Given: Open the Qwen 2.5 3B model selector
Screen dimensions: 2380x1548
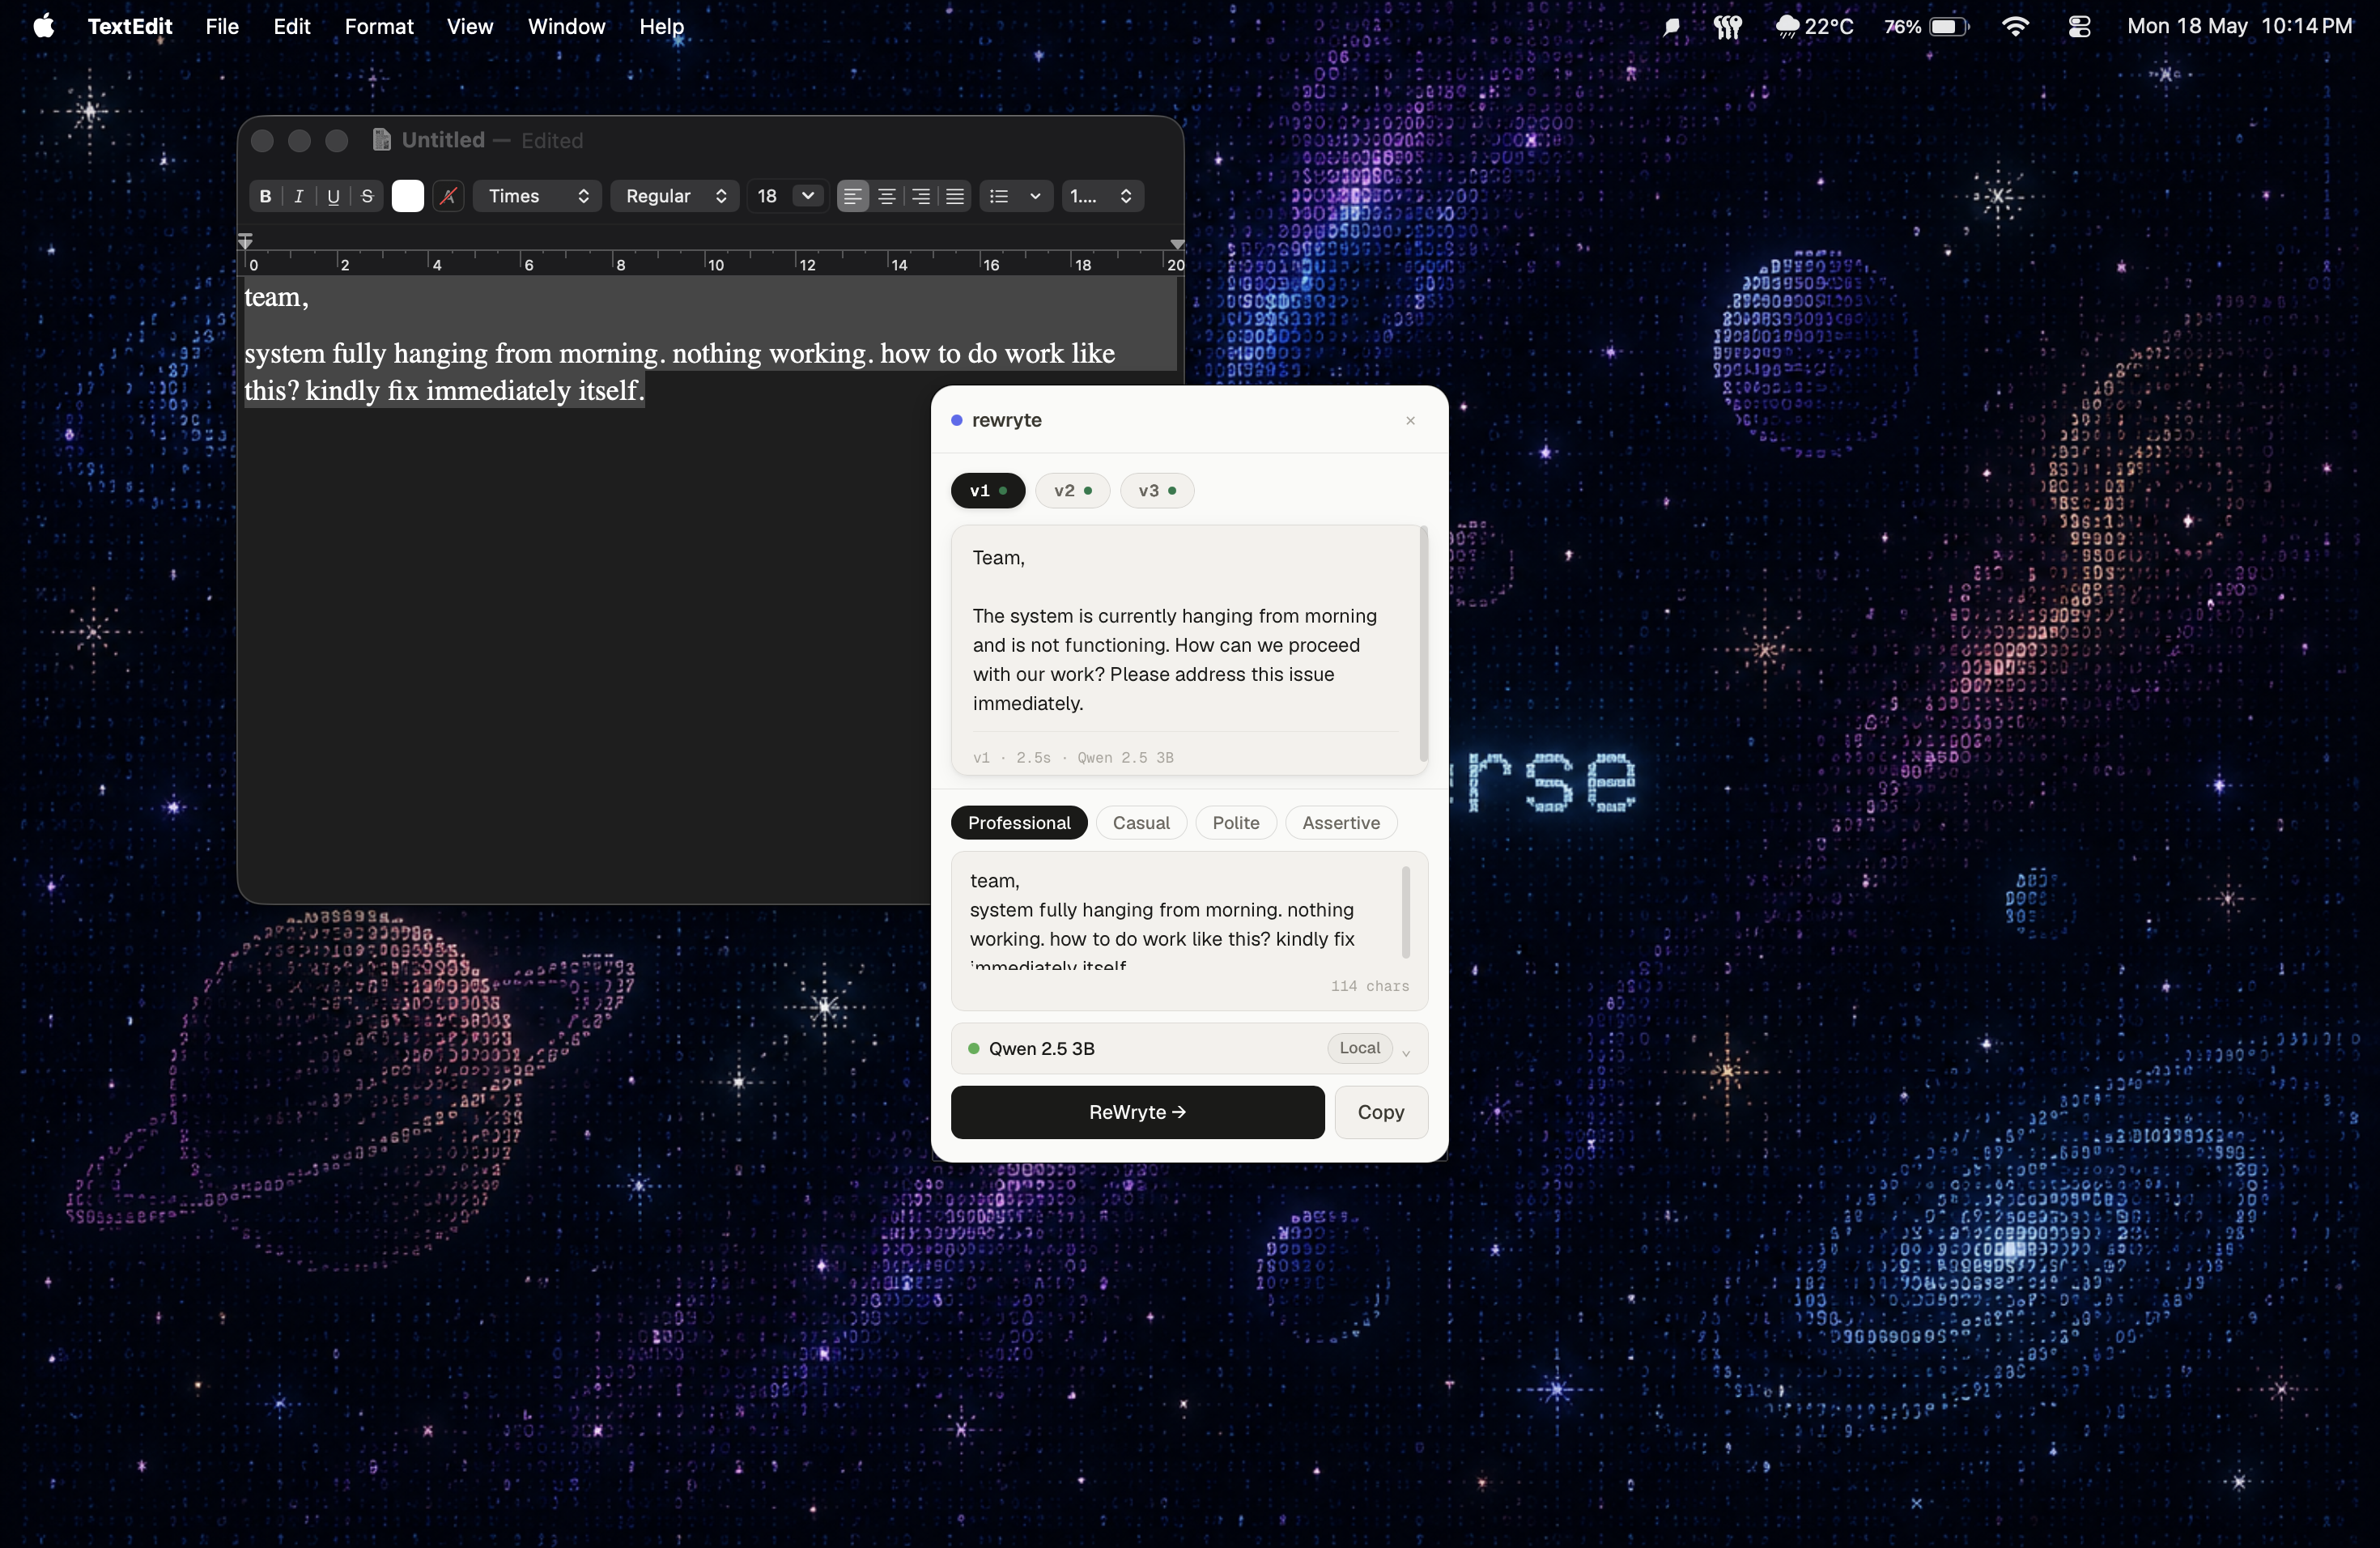Looking at the screenshot, I should [1189, 1048].
